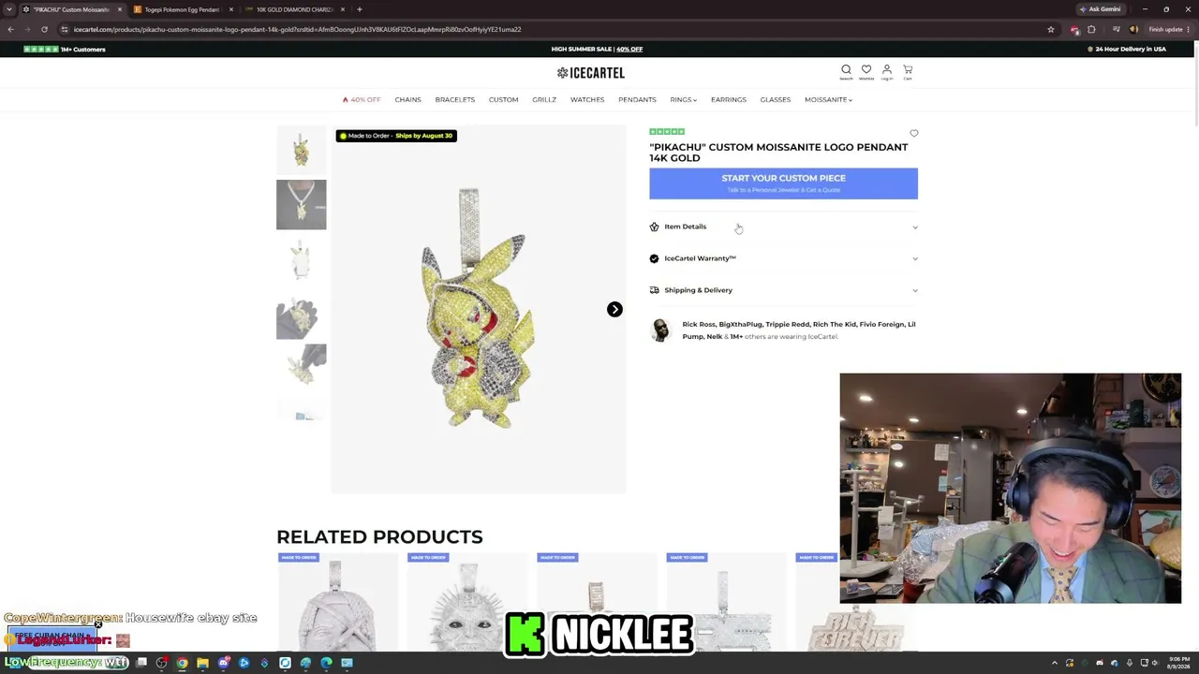The image size is (1199, 674).
Task: Open Chrome profile avatar
Action: (1133, 29)
